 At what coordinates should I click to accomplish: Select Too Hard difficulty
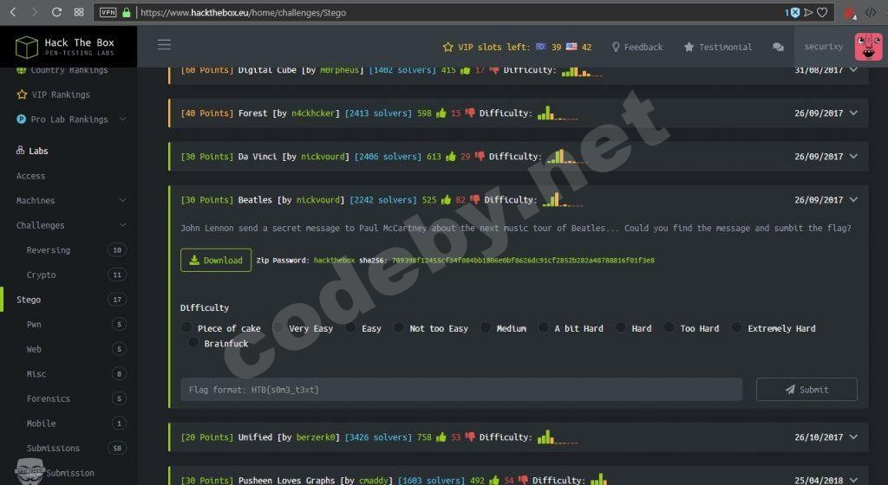(669, 327)
